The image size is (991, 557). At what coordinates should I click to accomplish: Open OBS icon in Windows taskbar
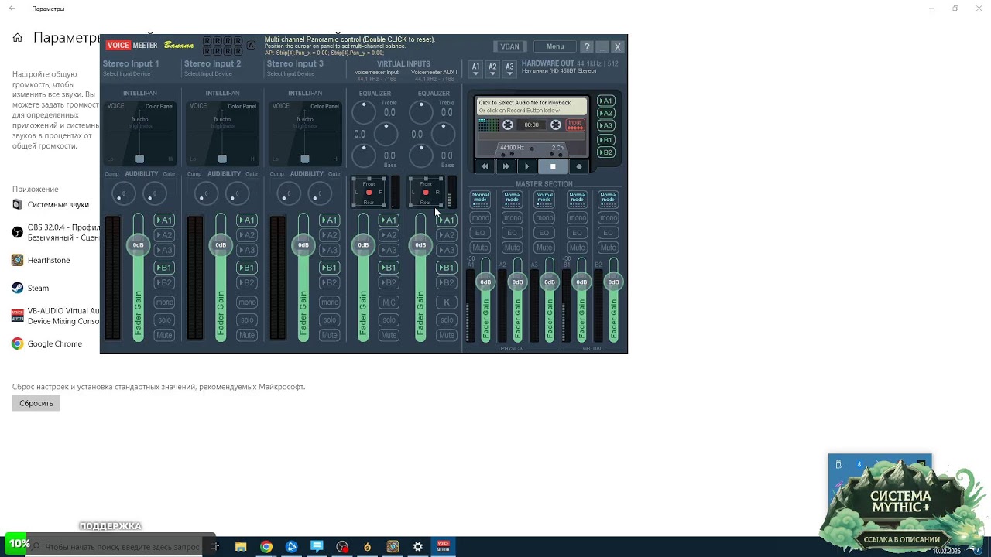pos(342,547)
